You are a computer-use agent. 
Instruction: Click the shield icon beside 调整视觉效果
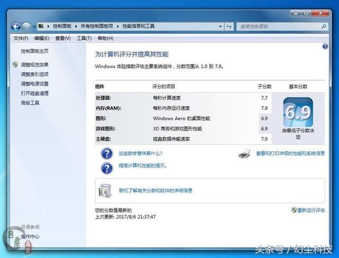[15, 64]
